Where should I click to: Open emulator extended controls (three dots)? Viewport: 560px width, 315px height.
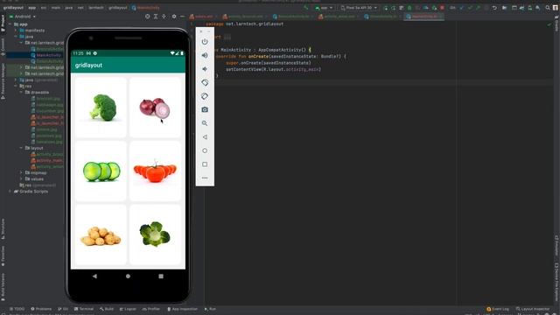coord(205,178)
